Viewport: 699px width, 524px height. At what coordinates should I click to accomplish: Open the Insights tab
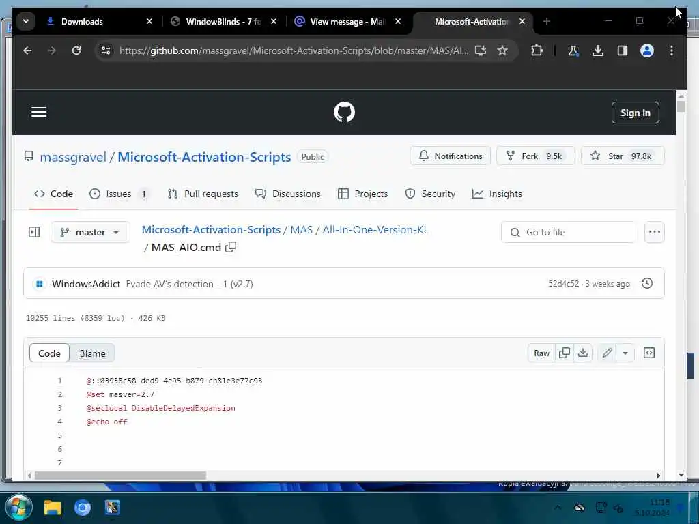[497, 194]
